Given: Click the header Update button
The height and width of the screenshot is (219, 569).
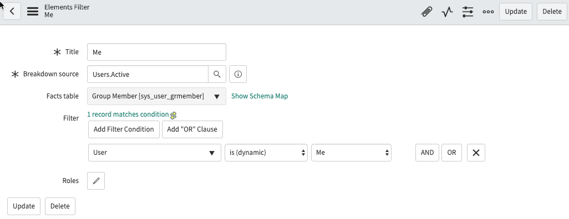Looking at the screenshot, I should coord(516,12).
